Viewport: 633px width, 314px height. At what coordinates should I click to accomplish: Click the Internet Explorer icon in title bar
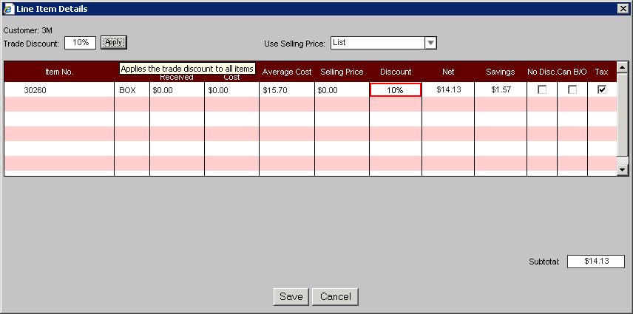pyautogui.click(x=7, y=8)
